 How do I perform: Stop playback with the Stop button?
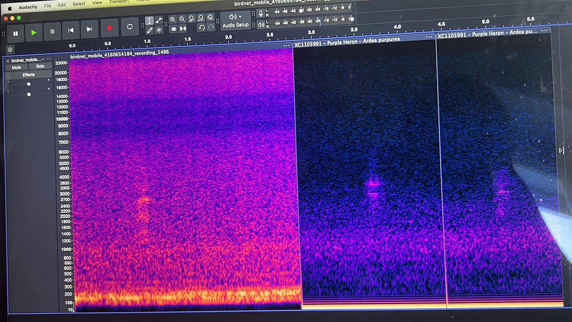click(x=52, y=31)
